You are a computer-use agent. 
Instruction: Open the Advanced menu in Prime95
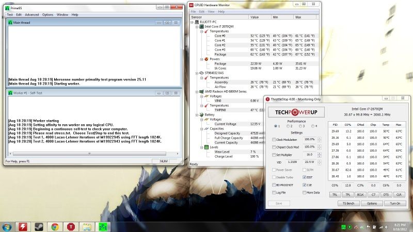(x=32, y=15)
